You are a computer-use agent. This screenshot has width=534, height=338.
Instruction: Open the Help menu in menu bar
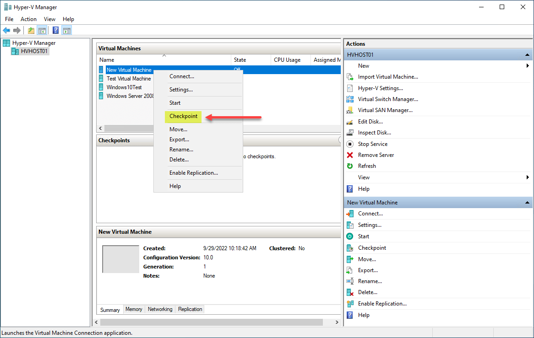point(68,19)
